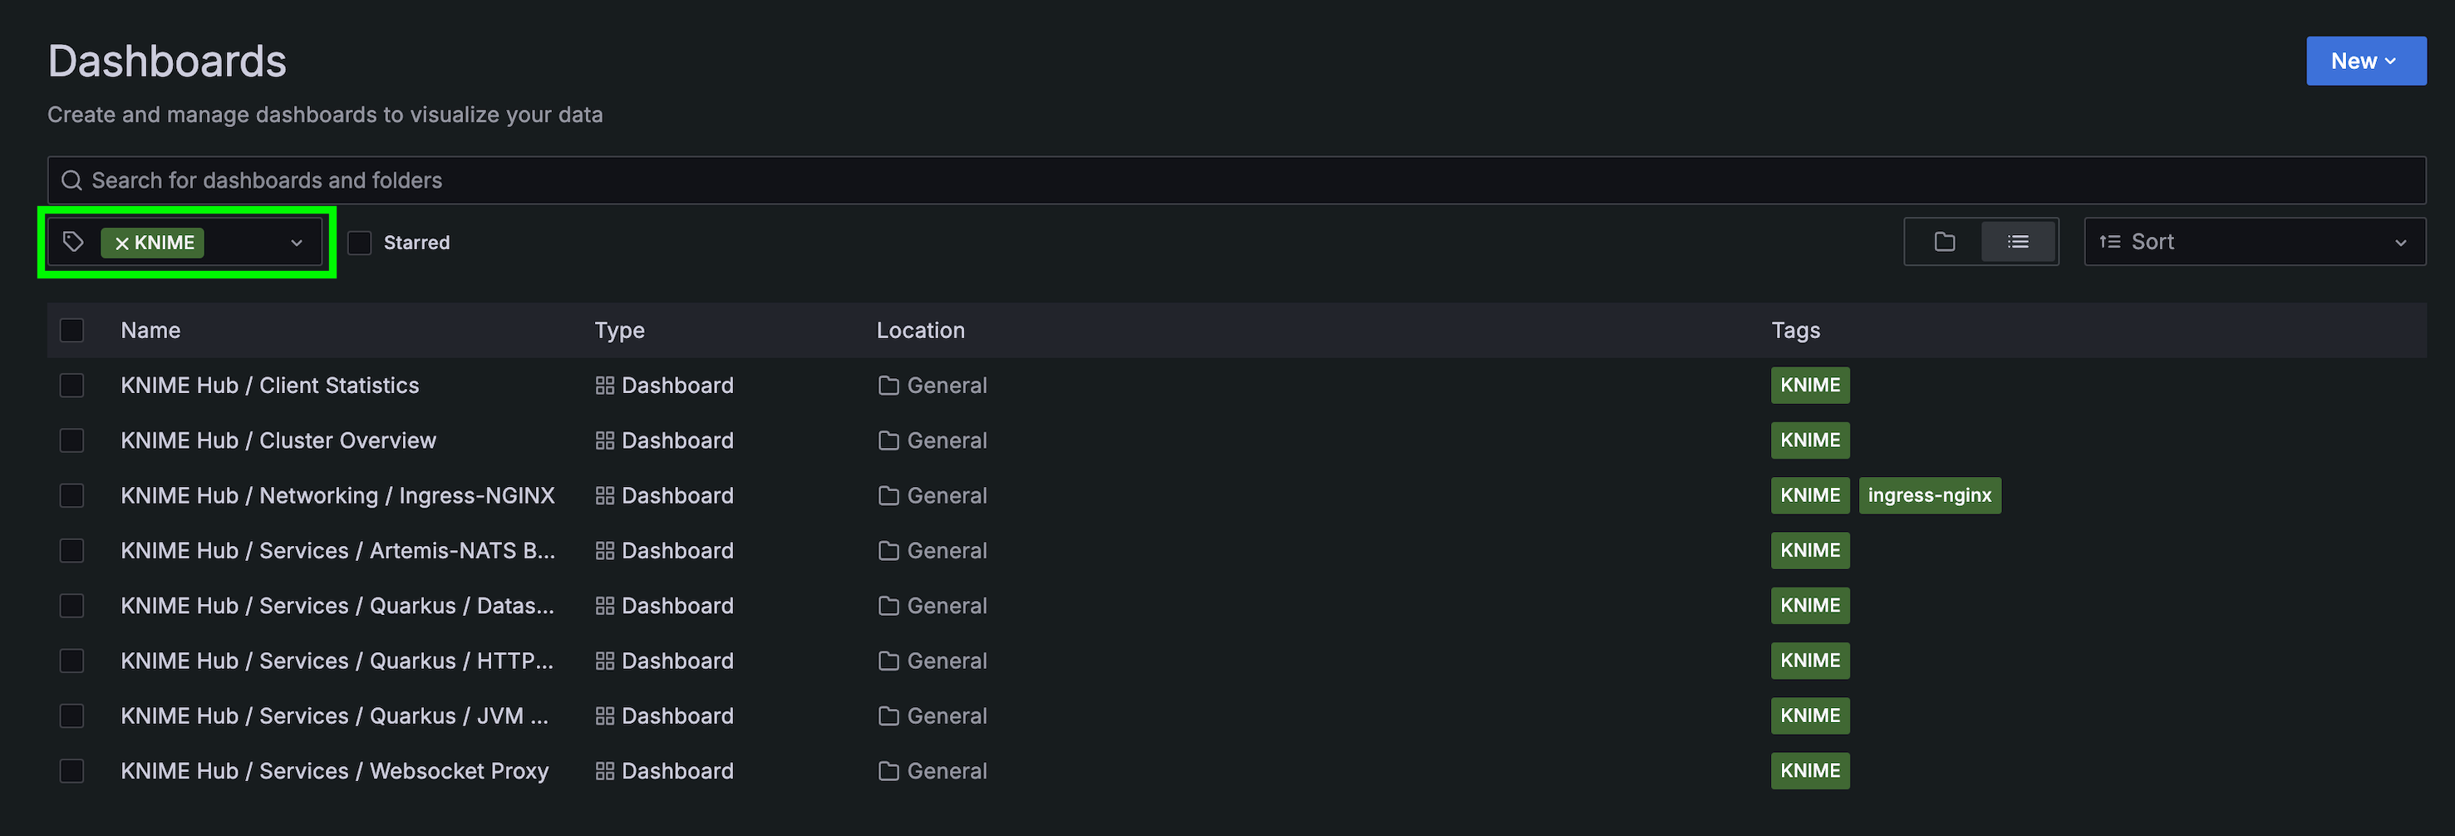The image size is (2455, 836).
Task: Expand the tag filter dropdown chevron
Action: (x=295, y=243)
